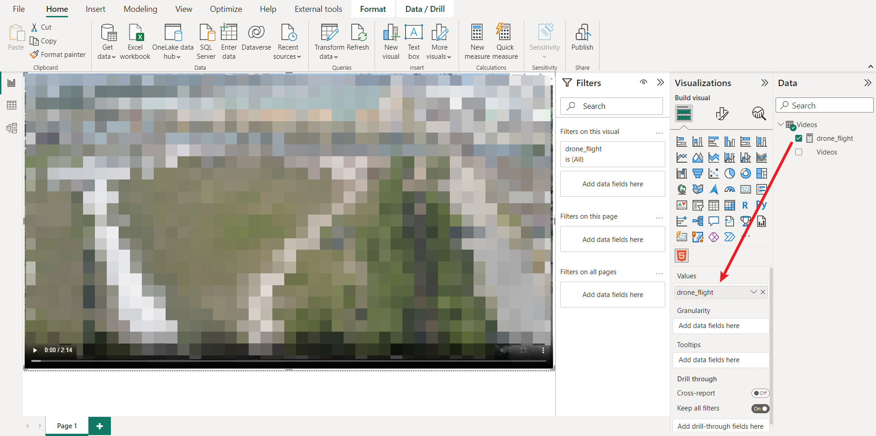Play the drone flight video
The width and height of the screenshot is (876, 436).
coord(35,350)
